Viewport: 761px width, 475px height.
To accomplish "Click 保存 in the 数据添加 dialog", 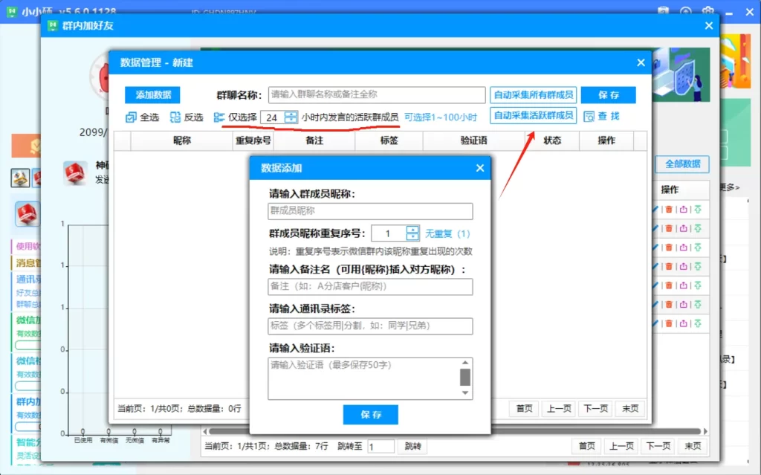I will [370, 415].
